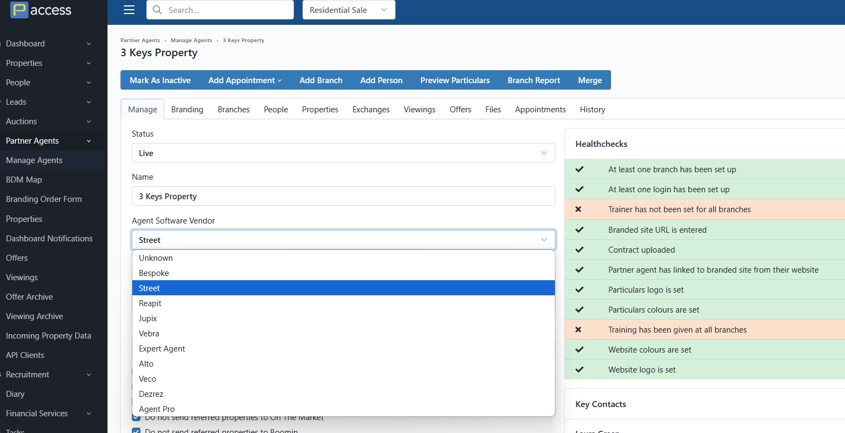Click Add Branch button
This screenshot has width=845, height=433.
(321, 80)
